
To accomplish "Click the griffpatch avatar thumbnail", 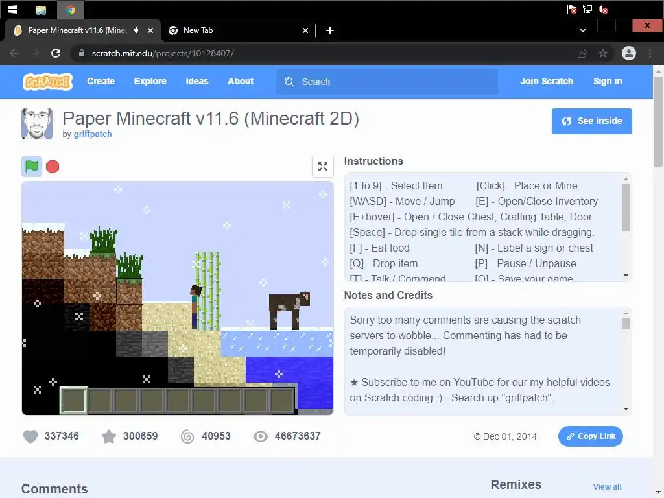I will [x=37, y=124].
